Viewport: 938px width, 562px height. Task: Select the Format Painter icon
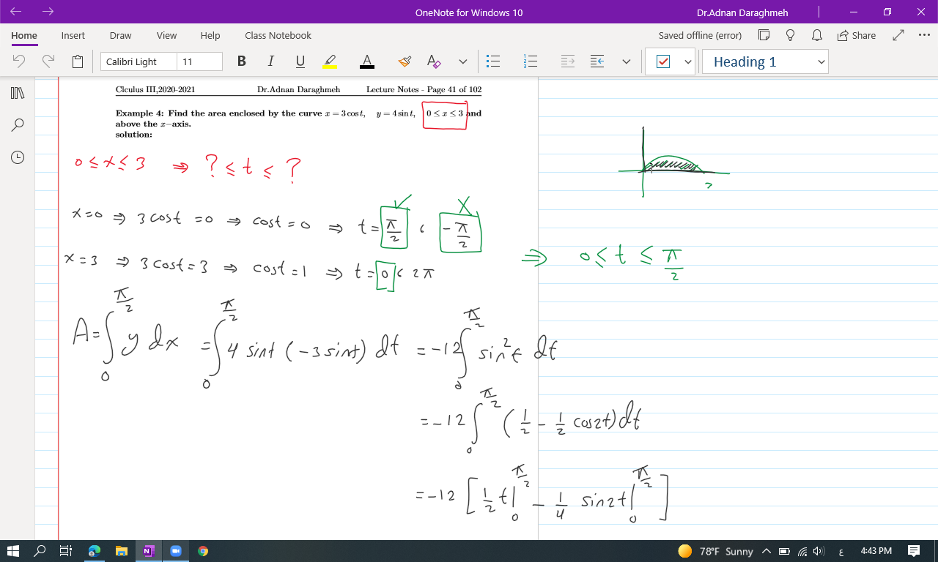(x=405, y=61)
